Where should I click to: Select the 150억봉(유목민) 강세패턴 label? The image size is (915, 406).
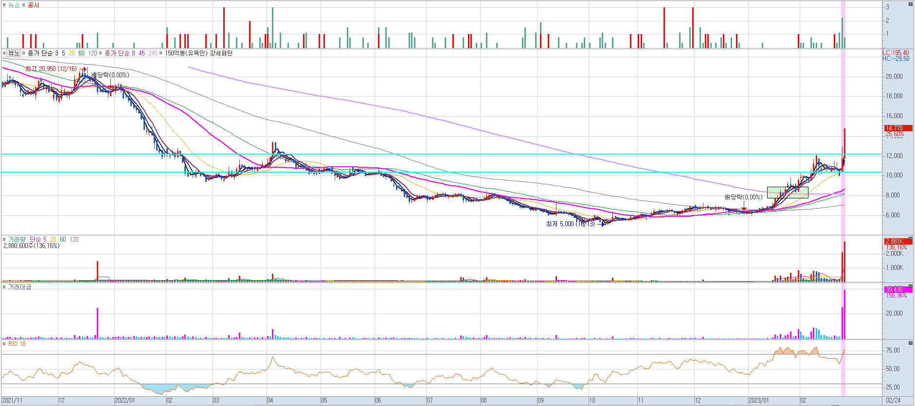click(x=199, y=53)
